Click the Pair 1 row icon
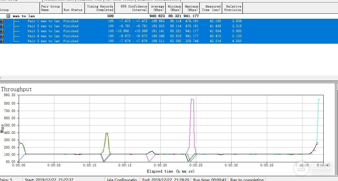 pos(2,21)
